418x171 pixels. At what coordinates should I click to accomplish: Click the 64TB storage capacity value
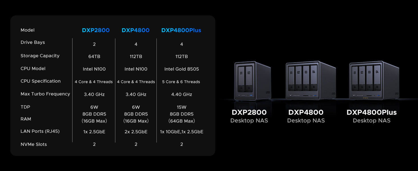94,56
